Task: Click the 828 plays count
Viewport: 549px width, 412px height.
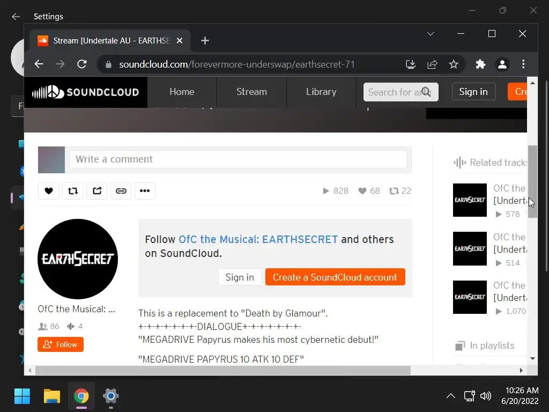Action: point(336,191)
